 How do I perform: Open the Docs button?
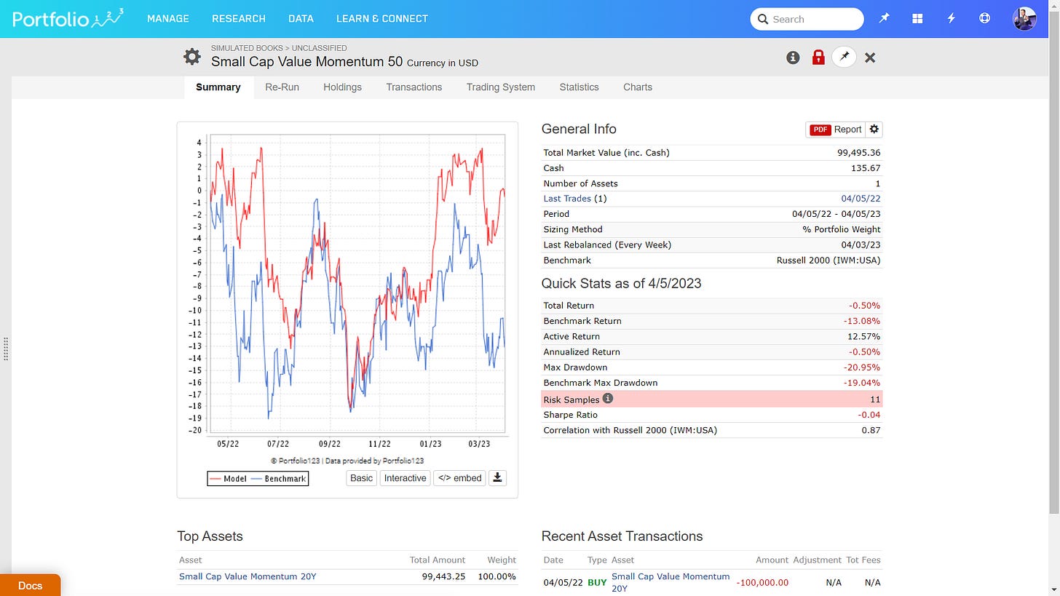click(30, 585)
